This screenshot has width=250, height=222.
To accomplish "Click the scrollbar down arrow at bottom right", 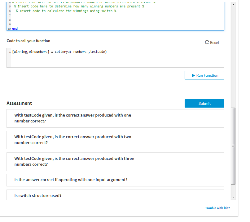I will tap(233, 197).
